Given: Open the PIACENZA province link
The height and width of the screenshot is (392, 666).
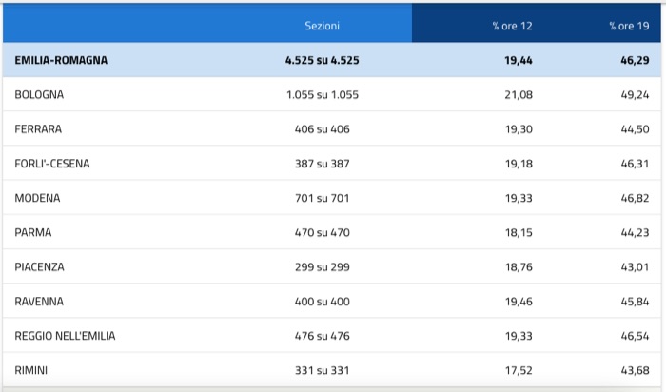Looking at the screenshot, I should [40, 267].
